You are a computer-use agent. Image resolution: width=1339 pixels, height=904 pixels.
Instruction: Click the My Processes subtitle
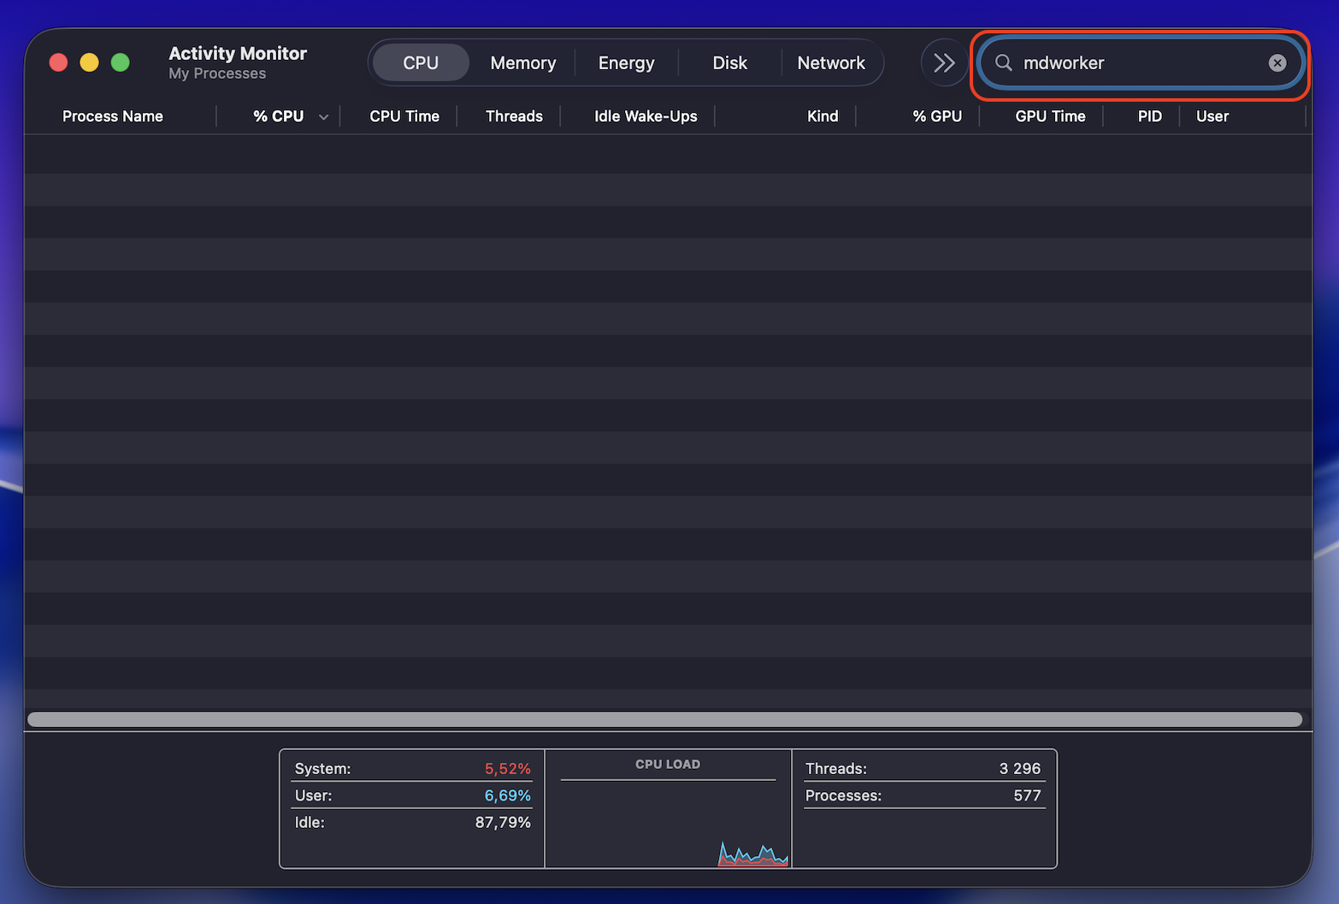217,73
